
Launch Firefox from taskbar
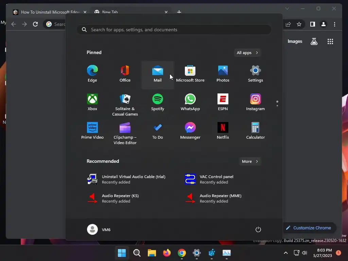(167, 253)
